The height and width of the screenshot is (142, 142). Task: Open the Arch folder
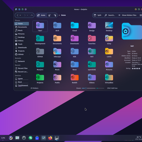coord(57,27)
